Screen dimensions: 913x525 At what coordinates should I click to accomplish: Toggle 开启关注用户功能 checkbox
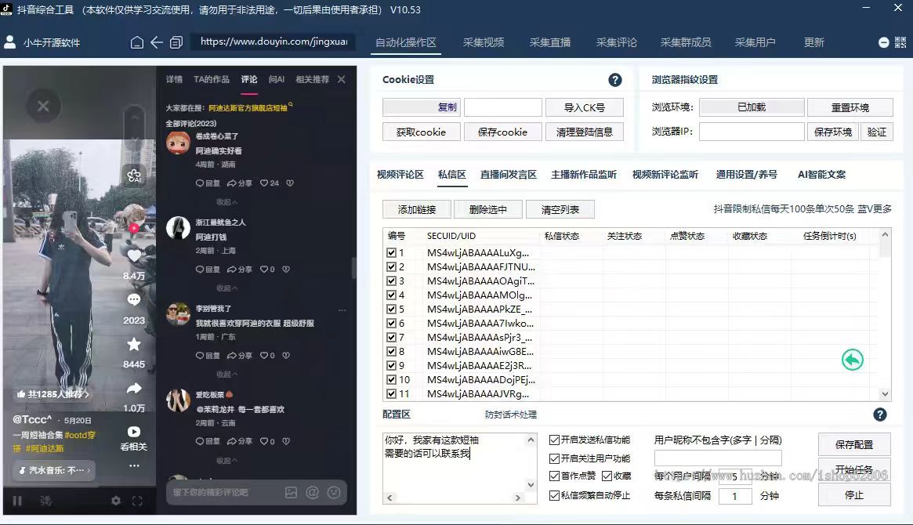555,458
